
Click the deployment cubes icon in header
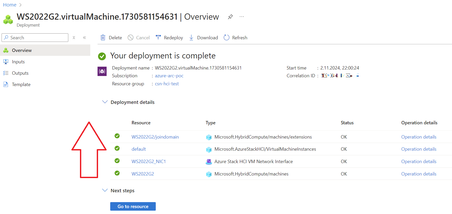point(8,20)
